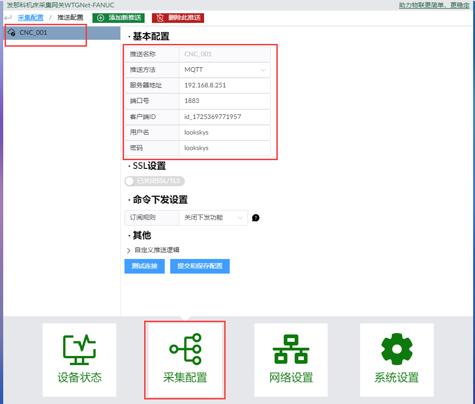Click the SSL设置 heading
Image resolution: width=475 pixels, height=404 pixels.
(x=149, y=166)
